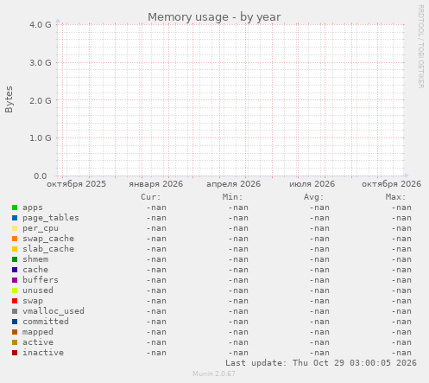Viewport: 429px width, 383px height.
Task: Click the Max value in inactive row
Action: 401,353
